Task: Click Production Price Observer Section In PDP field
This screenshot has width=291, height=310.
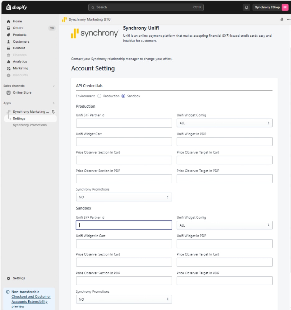Action: click(124, 179)
